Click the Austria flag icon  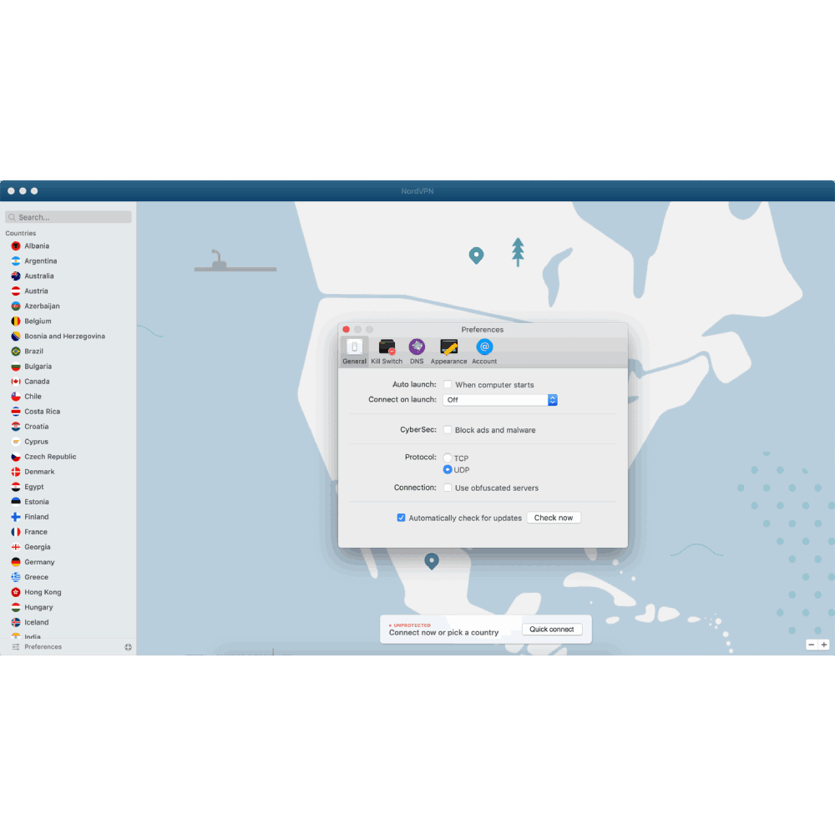click(16, 291)
